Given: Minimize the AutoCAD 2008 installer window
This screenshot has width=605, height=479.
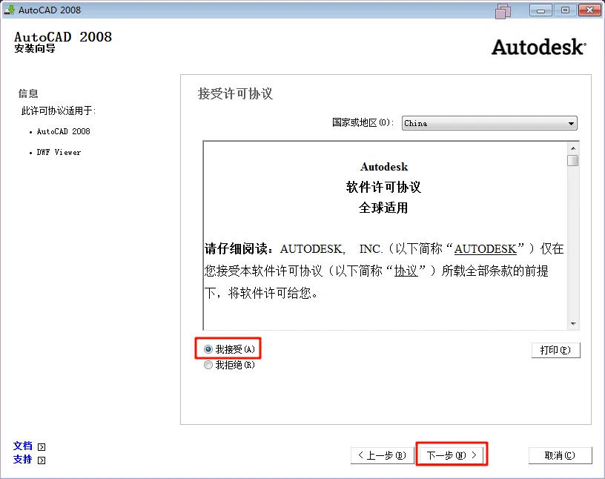Looking at the screenshot, I should point(540,10).
